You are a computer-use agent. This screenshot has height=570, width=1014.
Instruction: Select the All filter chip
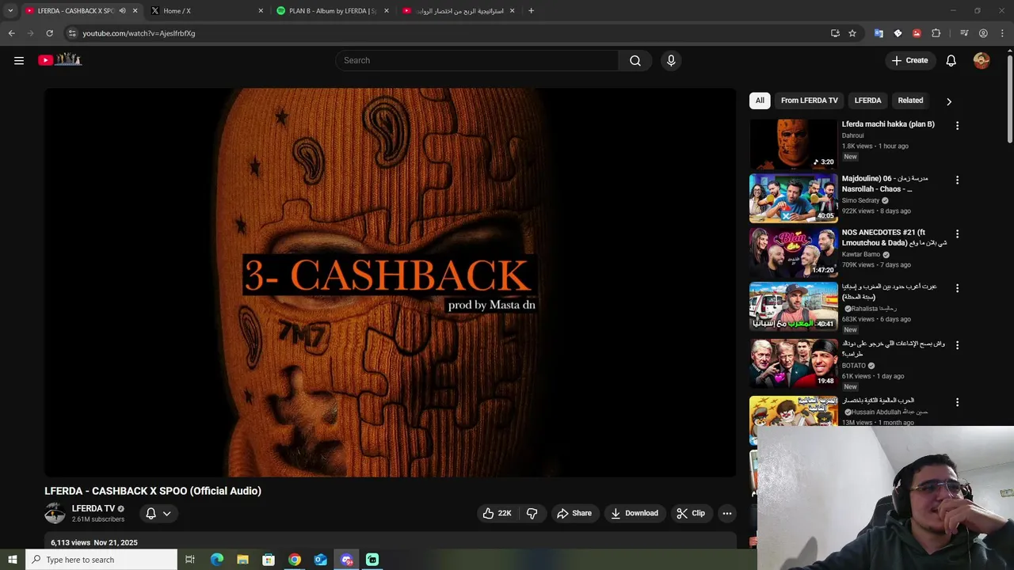pyautogui.click(x=760, y=101)
